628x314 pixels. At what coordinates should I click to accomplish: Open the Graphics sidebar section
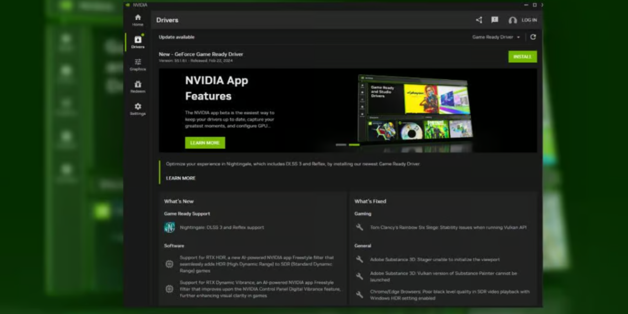[x=138, y=64]
